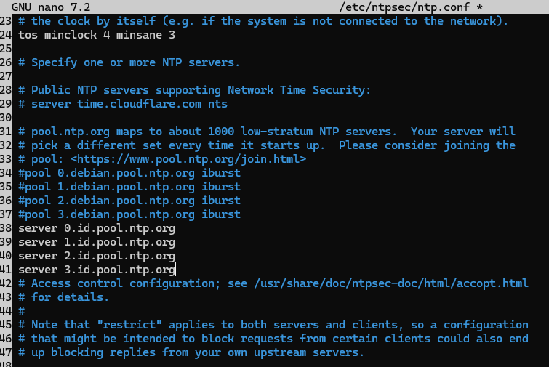Click the "#pool 1.debian.pool.ntp.org iburst" line
Image resolution: width=549 pixels, height=367 pixels.
[129, 187]
